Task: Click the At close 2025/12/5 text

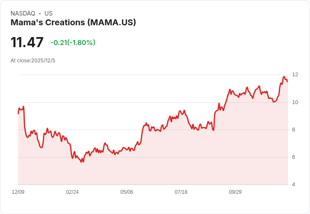Action: click(x=33, y=61)
